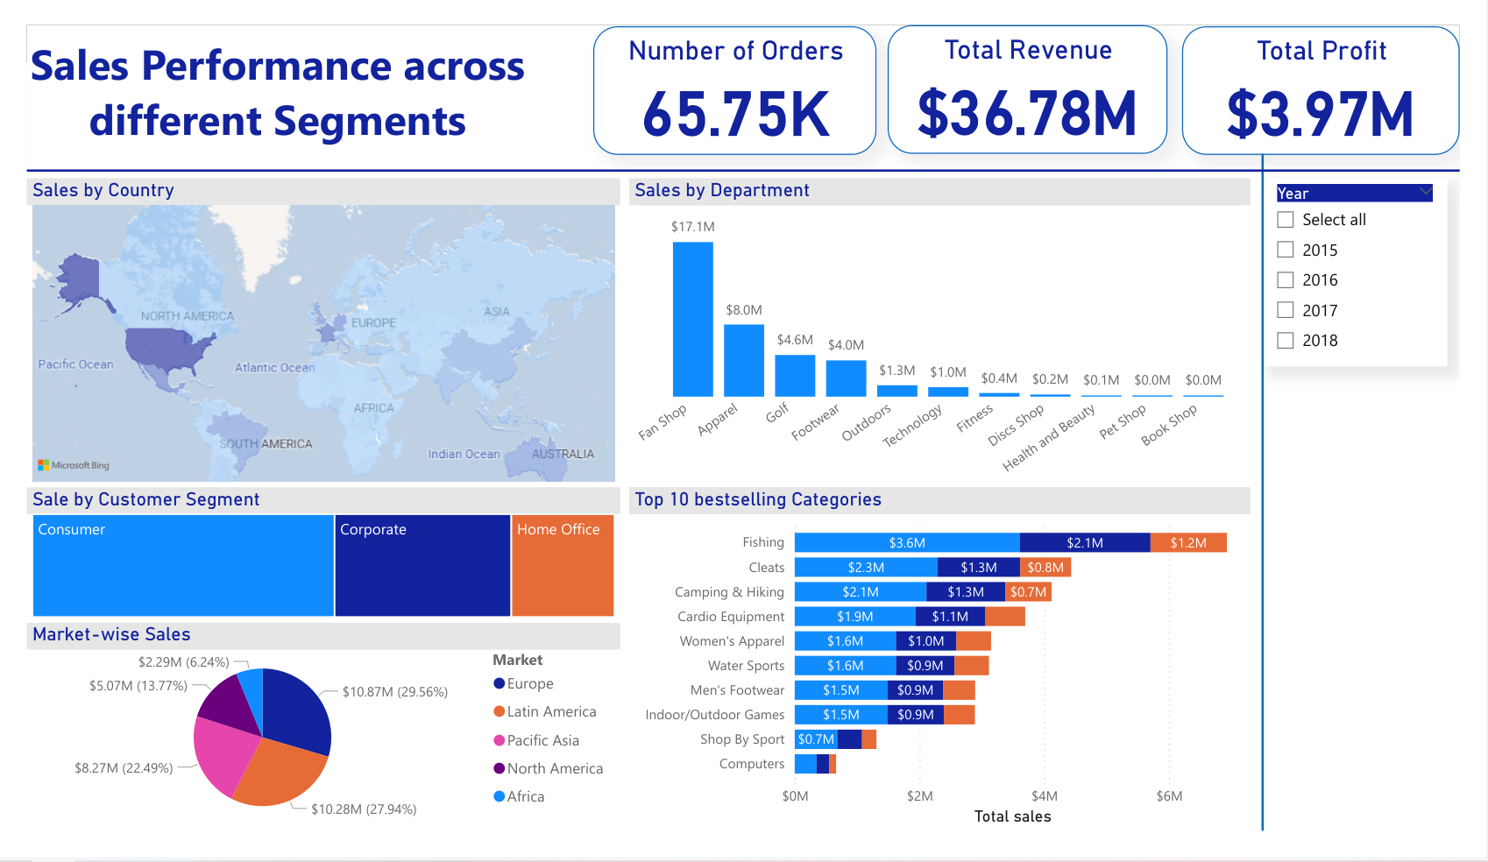The height and width of the screenshot is (862, 1488).
Task: Check the 2017 year checkbox
Action: (1285, 309)
